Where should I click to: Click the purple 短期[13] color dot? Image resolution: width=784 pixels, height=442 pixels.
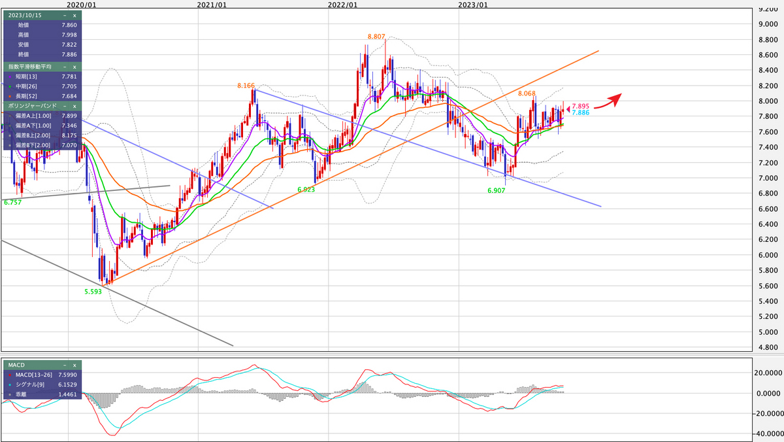[8, 77]
